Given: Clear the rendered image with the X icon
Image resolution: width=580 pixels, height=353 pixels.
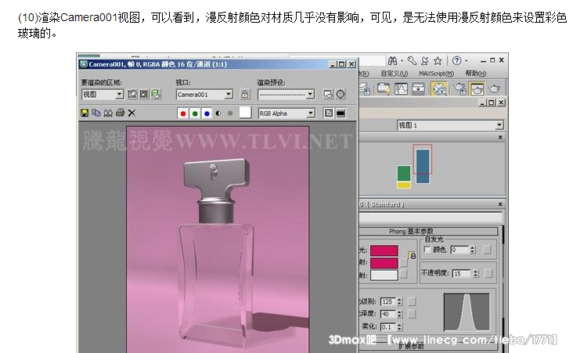Looking at the screenshot, I should tap(131, 113).
